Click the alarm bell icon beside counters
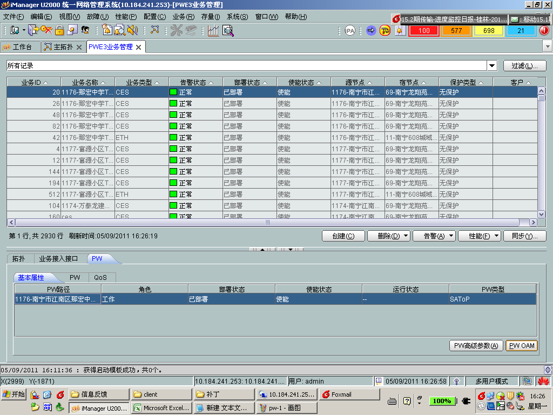This screenshot has width=553, height=415. pyautogui.click(x=400, y=30)
